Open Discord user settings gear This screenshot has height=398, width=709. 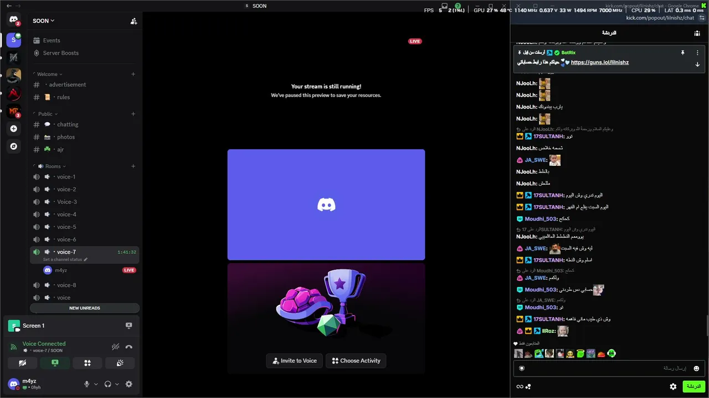(x=129, y=384)
